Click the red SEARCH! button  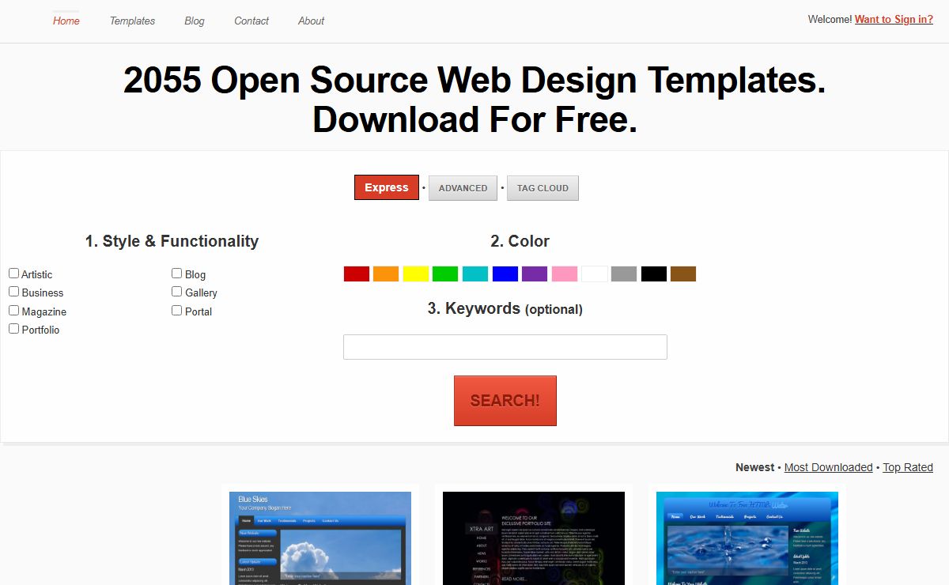505,401
